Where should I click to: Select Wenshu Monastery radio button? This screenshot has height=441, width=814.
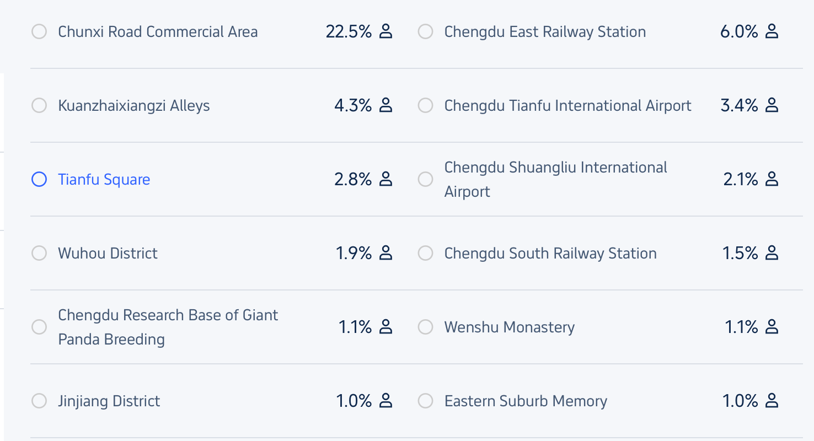425,327
